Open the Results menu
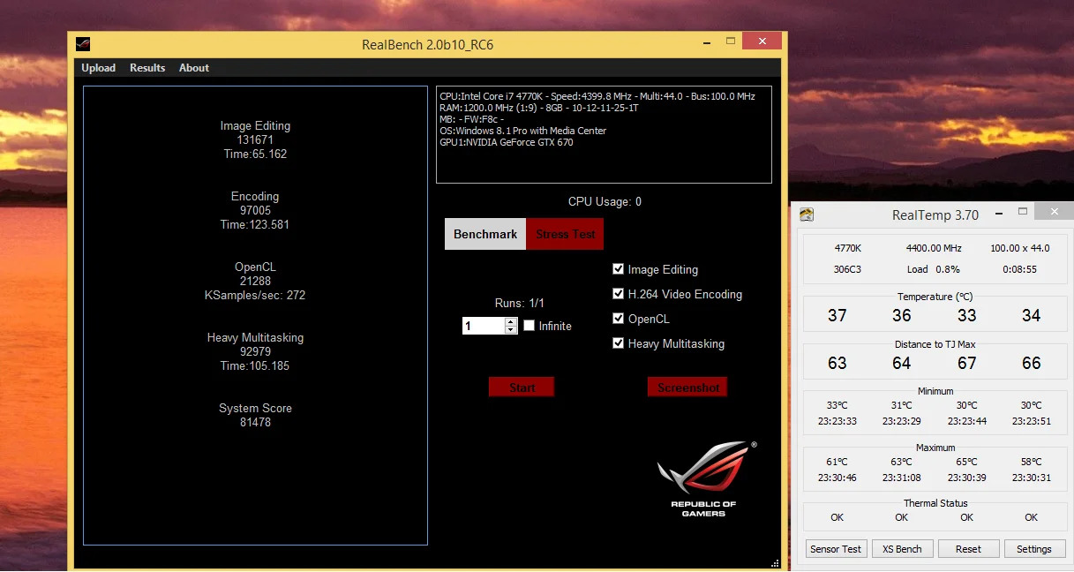Screen dimensions: 1074x572 tap(147, 68)
